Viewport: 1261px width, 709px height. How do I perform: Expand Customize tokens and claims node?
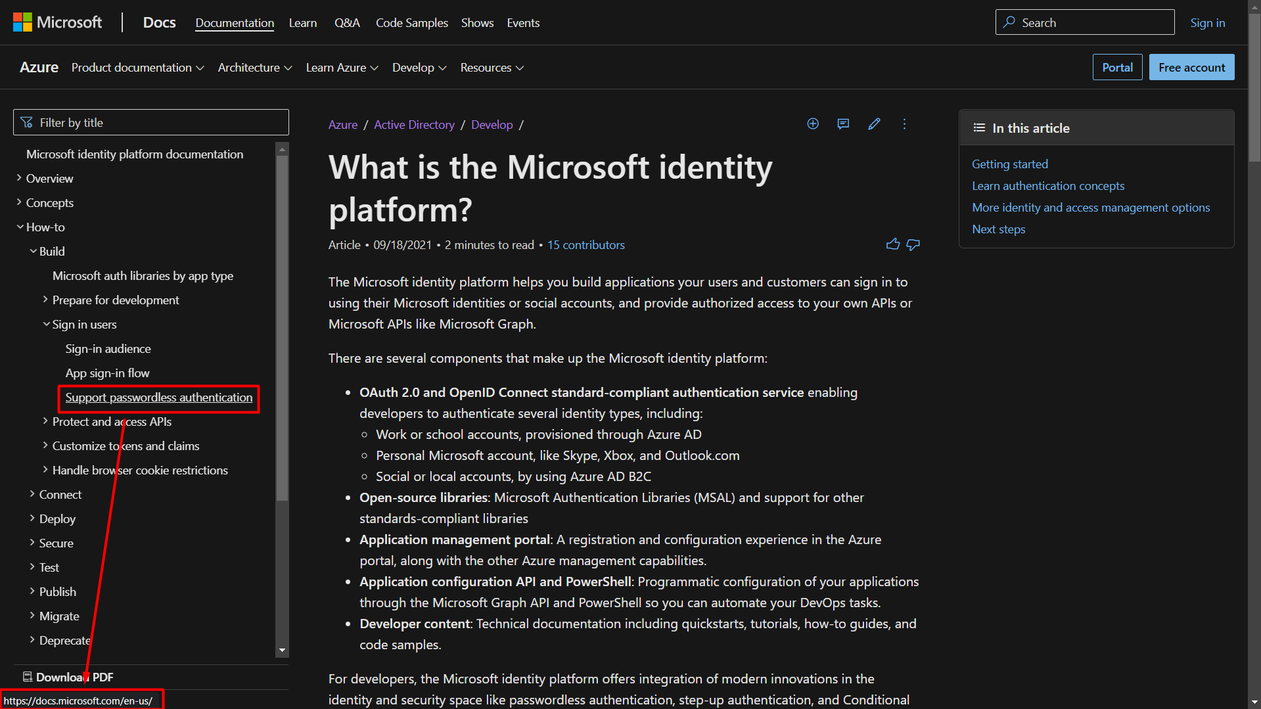coord(45,446)
